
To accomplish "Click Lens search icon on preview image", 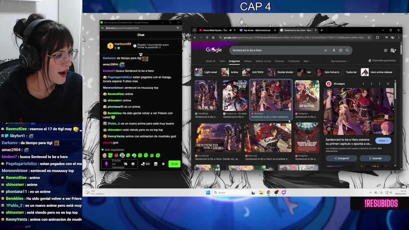I will tap(329, 129).
